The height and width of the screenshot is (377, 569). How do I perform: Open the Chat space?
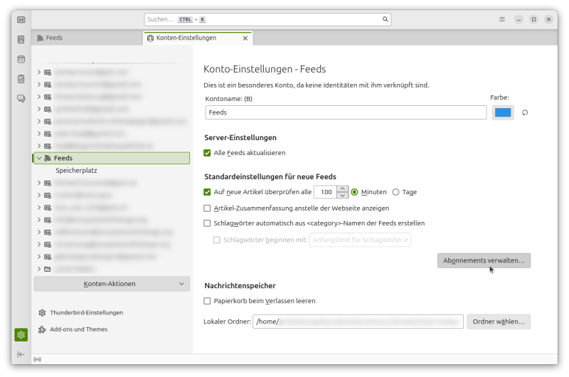[21, 99]
